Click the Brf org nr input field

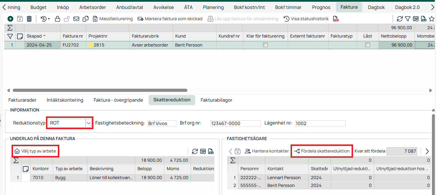235,123
